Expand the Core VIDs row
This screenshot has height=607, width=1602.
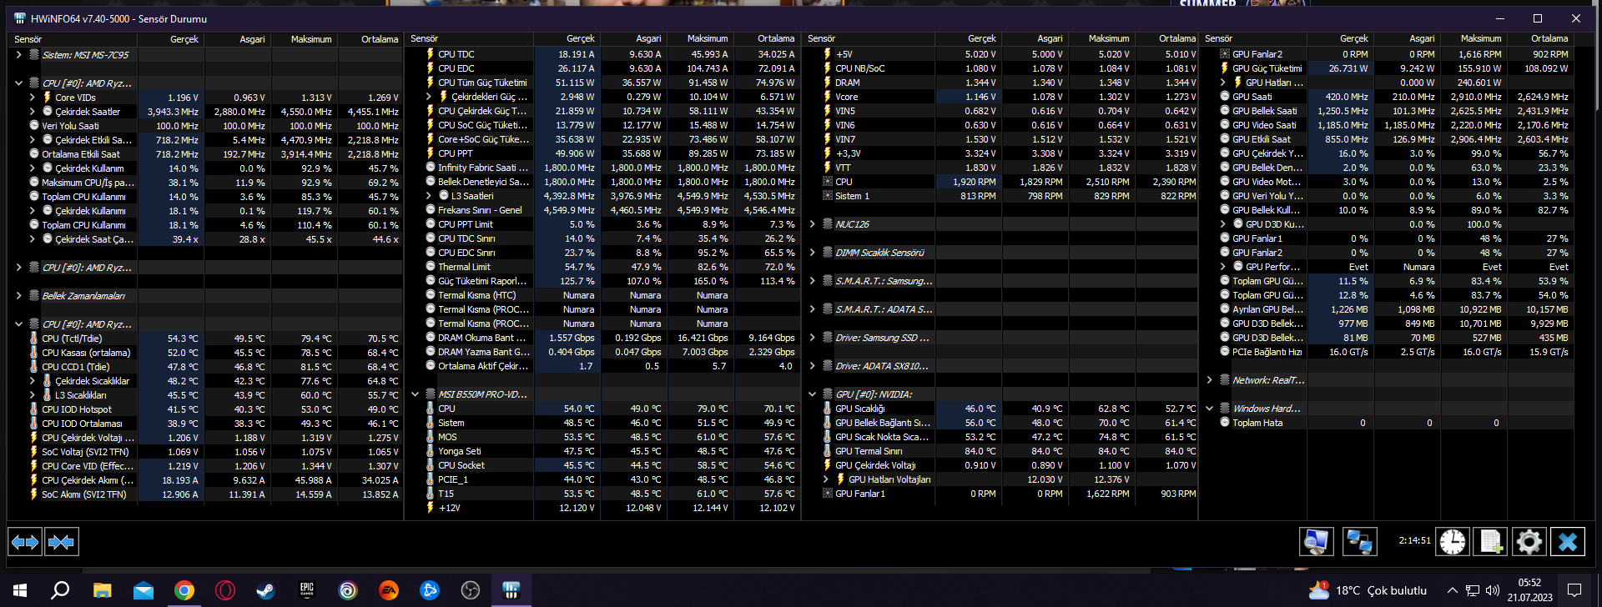point(33,98)
